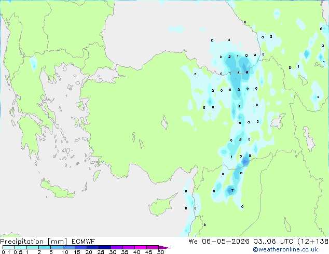Click the '25' legend scale label

tap(101, 252)
